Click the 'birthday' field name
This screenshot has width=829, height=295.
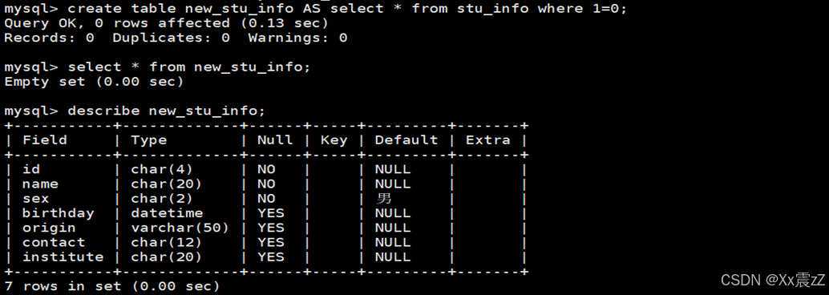59,213
